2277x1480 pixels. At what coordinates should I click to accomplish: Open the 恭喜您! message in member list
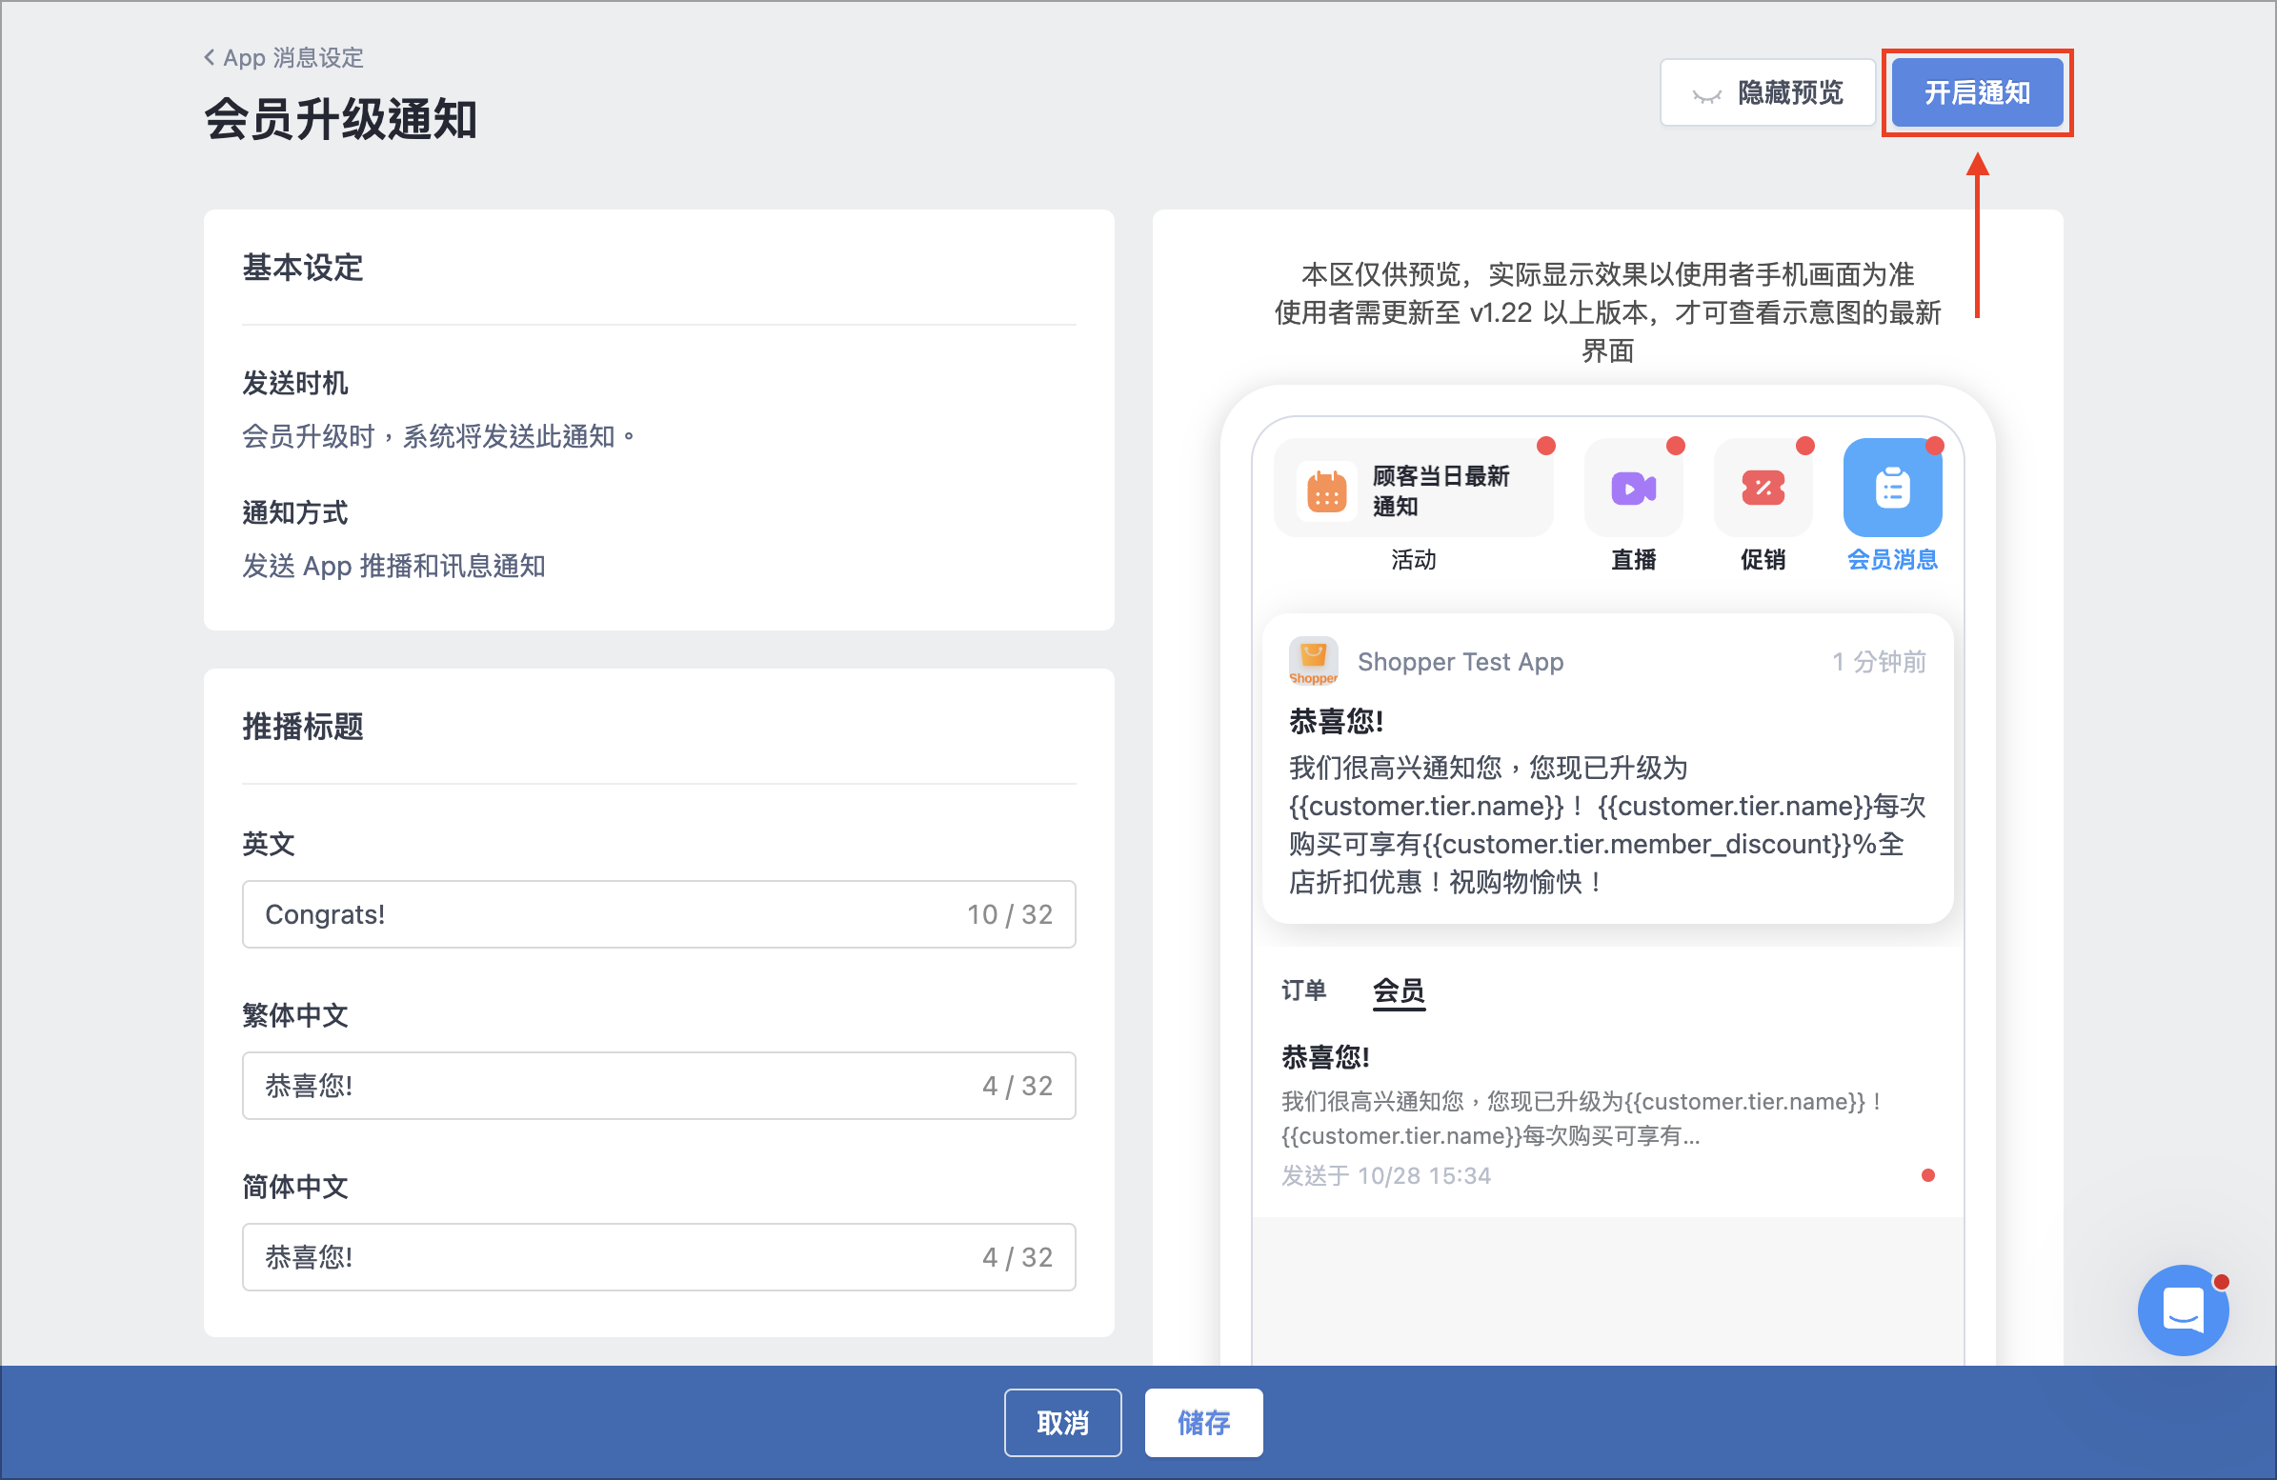[x=1607, y=1116]
